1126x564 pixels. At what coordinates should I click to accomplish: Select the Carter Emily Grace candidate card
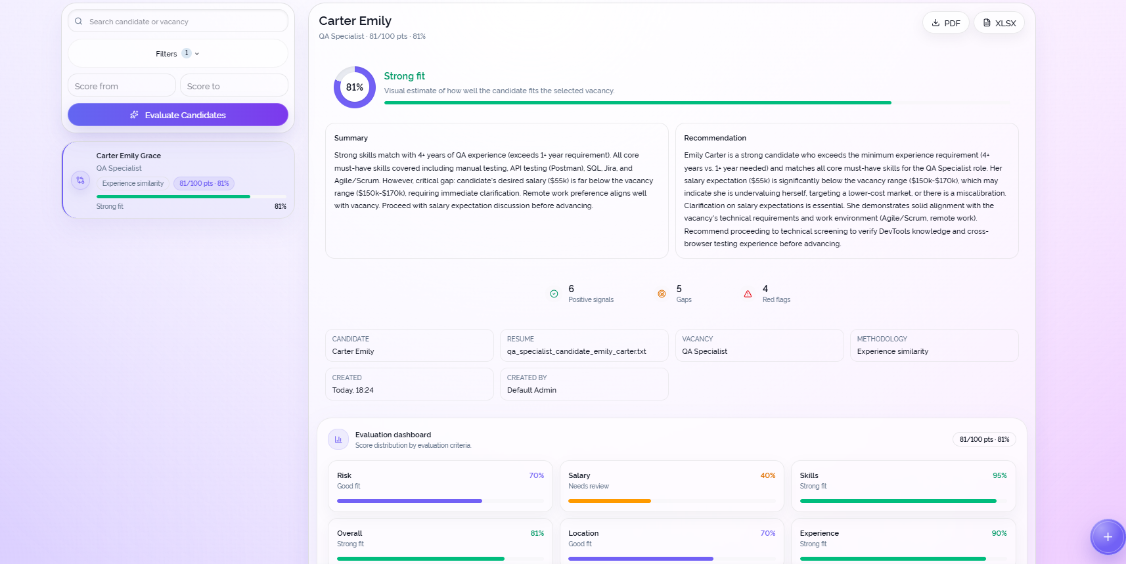click(178, 180)
